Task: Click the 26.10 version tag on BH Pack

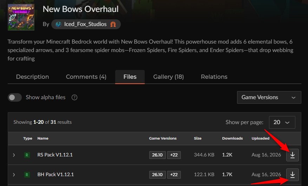Action: point(157,175)
